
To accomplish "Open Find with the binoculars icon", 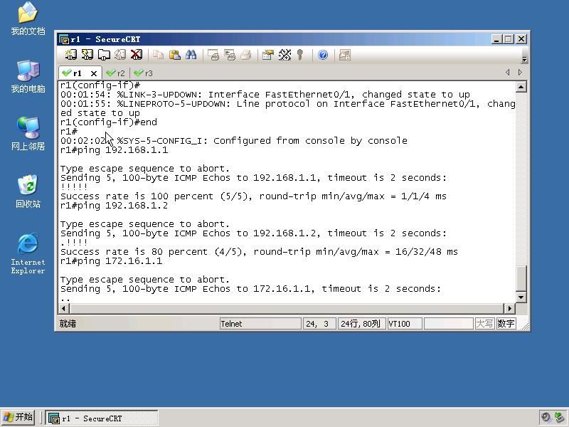I will pyautogui.click(x=191, y=55).
